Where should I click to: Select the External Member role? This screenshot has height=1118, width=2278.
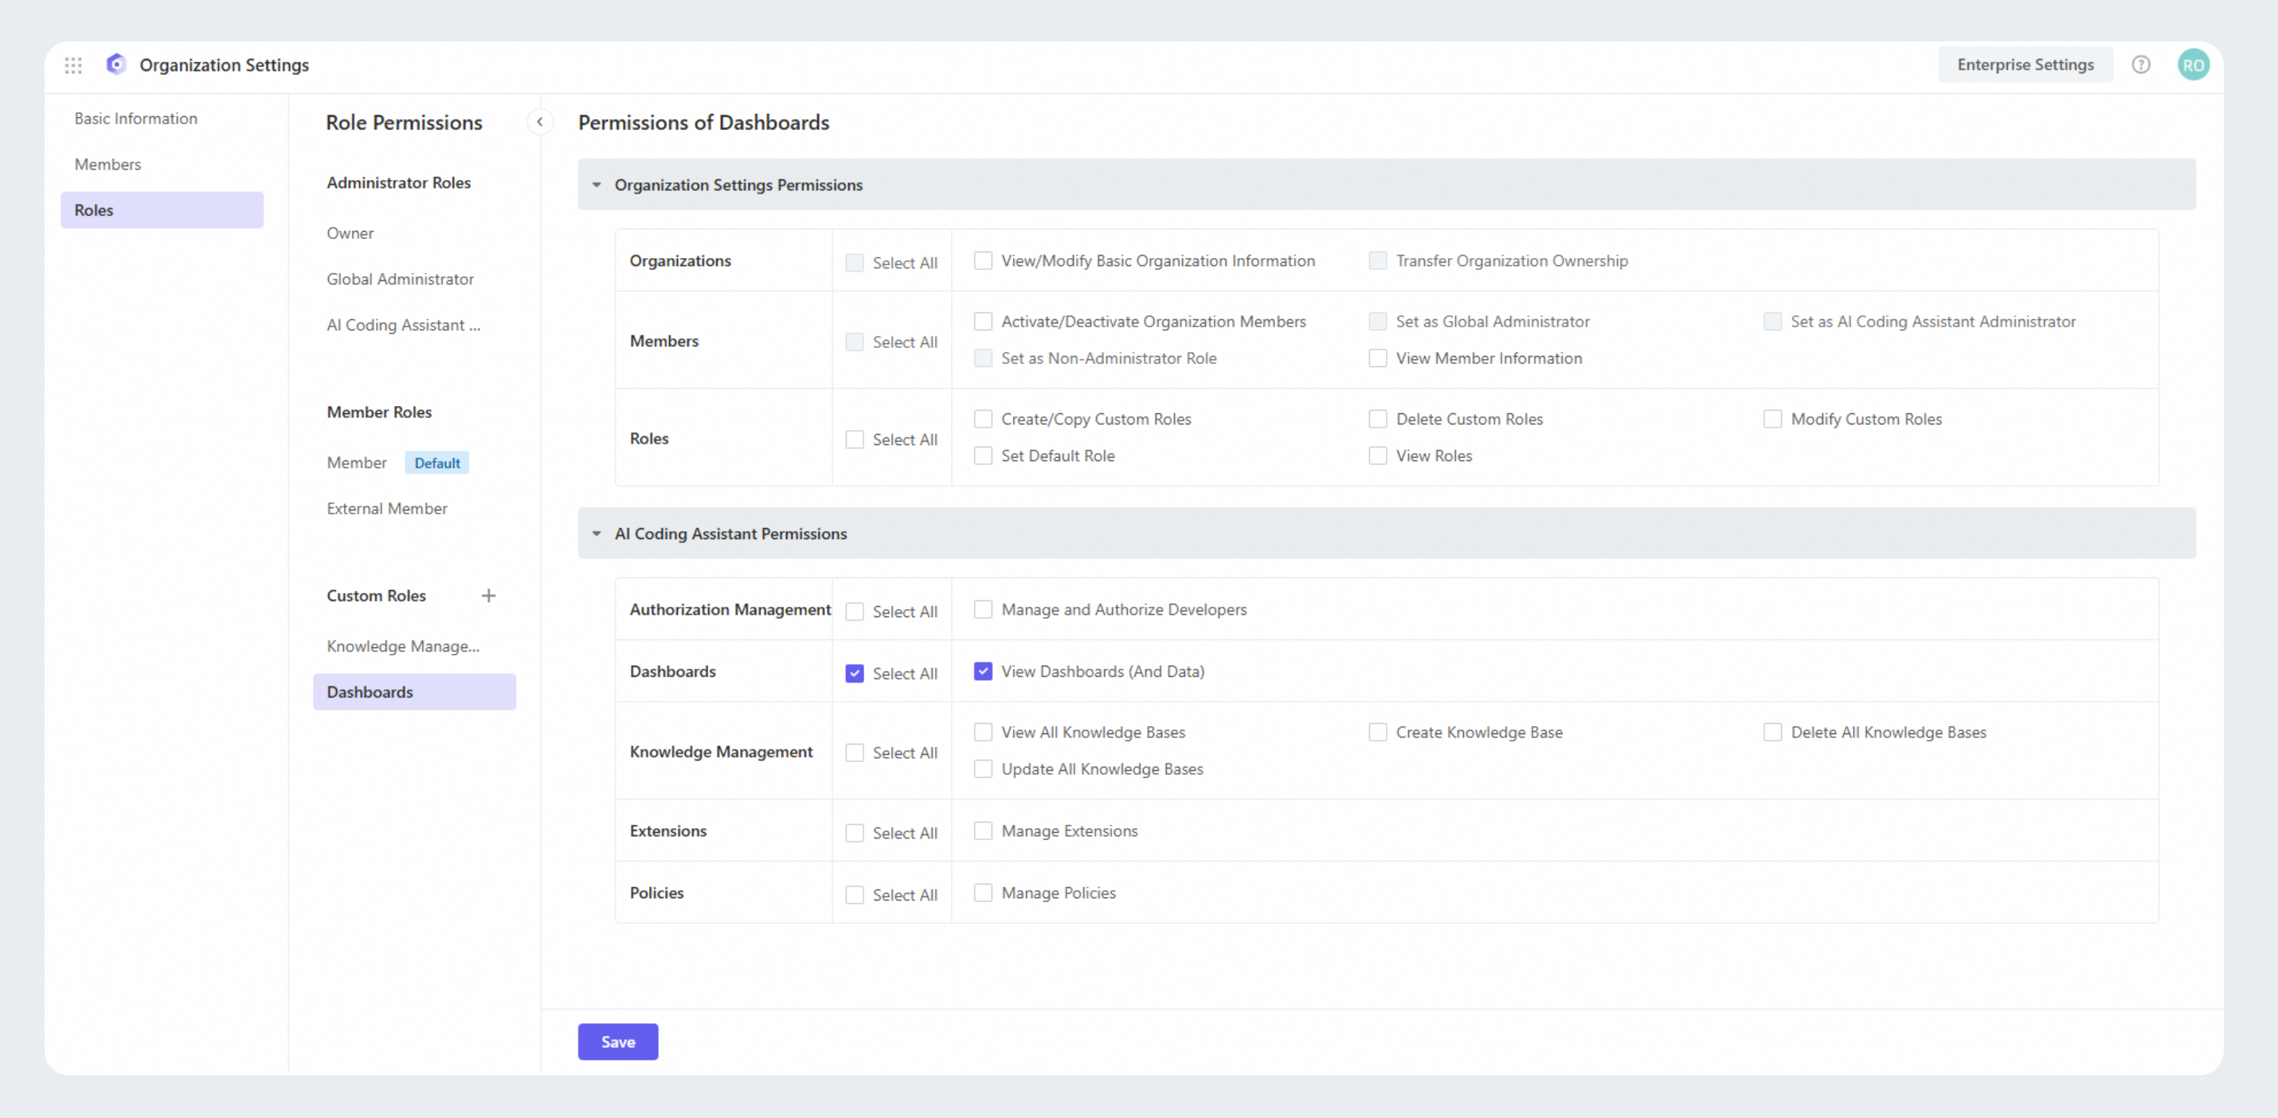[x=386, y=509]
